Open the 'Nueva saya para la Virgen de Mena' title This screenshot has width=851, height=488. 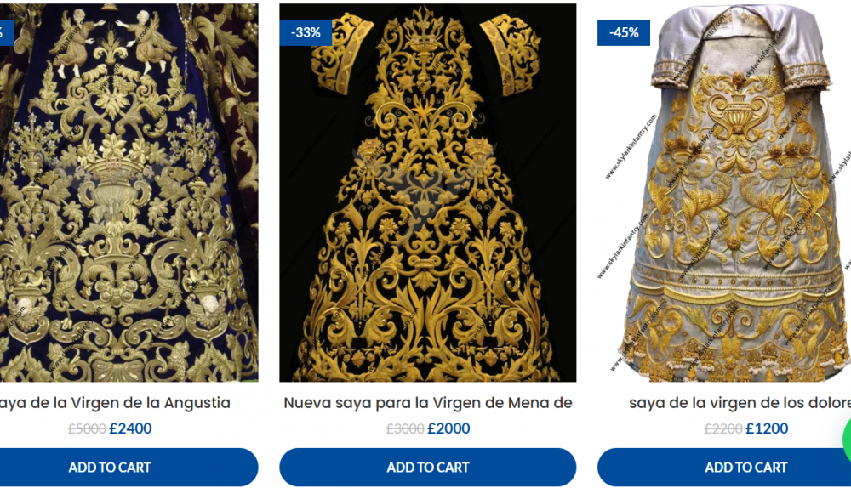tap(428, 403)
